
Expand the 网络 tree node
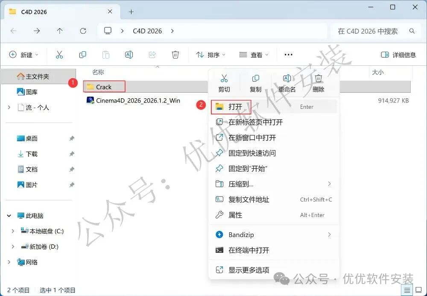9,262
